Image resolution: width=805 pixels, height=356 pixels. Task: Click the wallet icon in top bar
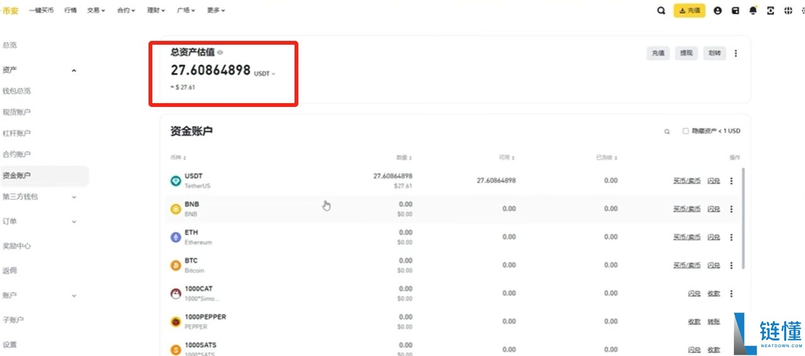coord(735,11)
